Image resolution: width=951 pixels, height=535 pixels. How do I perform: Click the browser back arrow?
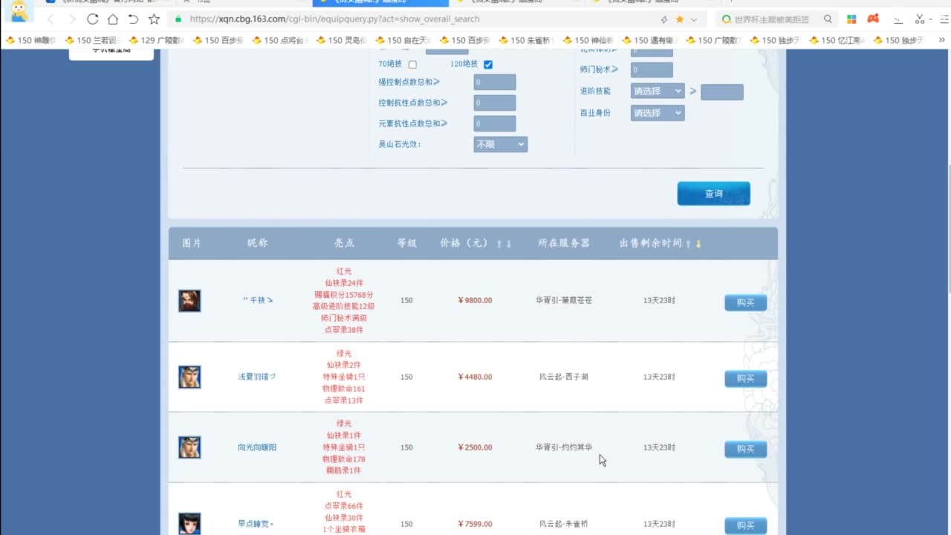point(51,19)
